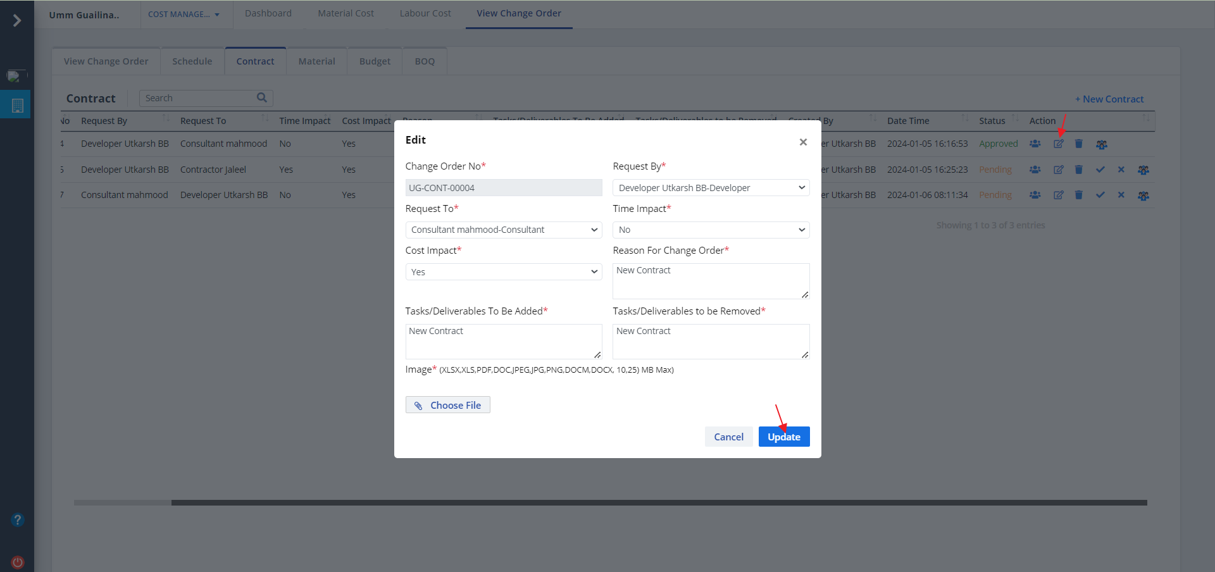Click the Choose File button
This screenshot has height=572, width=1215.
click(x=447, y=405)
